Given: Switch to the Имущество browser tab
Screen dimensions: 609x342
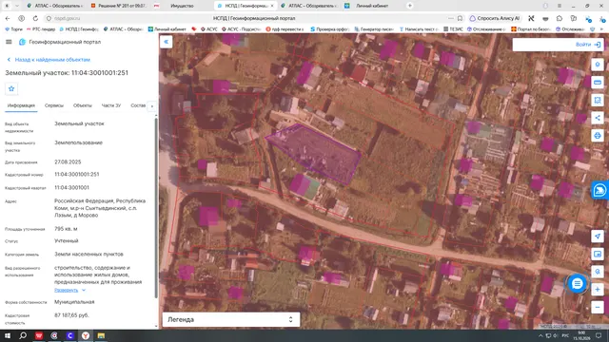Looking at the screenshot, I should click(x=182, y=6).
